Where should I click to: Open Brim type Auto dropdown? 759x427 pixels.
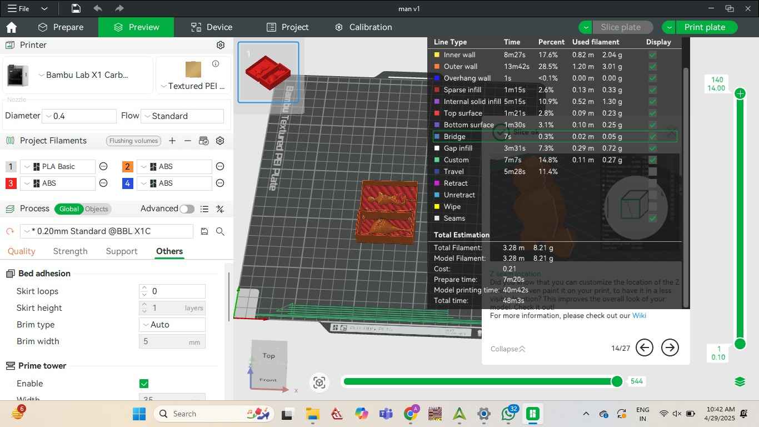172,325
